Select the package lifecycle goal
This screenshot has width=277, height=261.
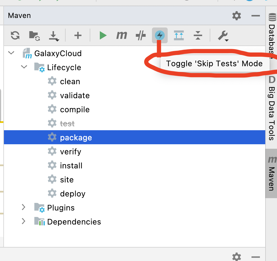135,137
